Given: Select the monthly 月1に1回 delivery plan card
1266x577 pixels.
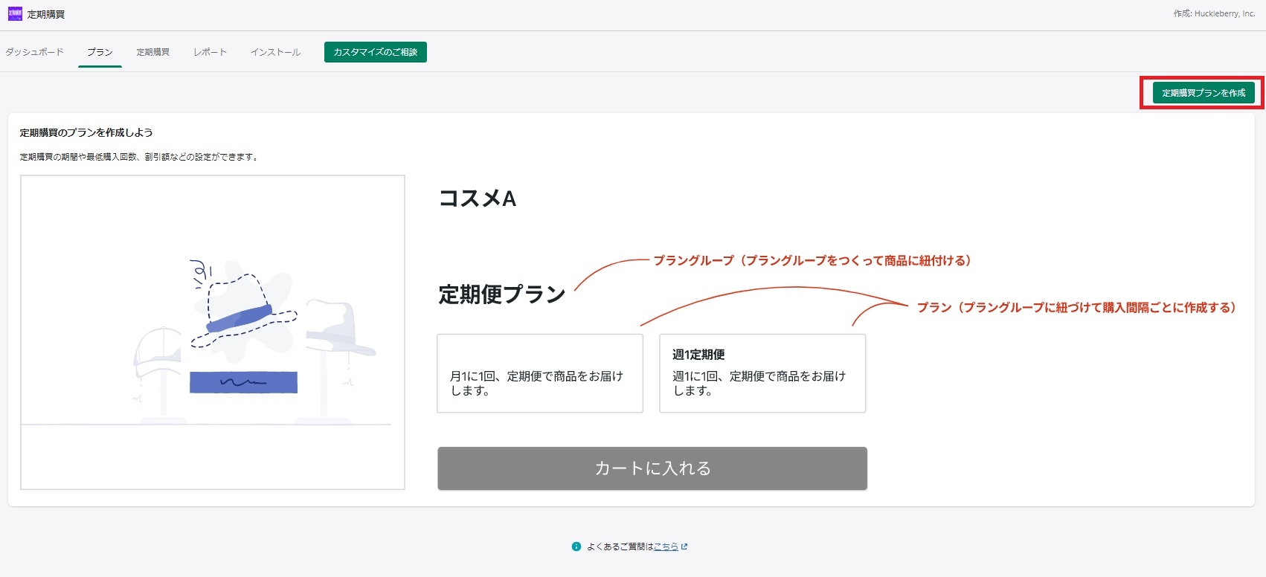Looking at the screenshot, I should (539, 373).
